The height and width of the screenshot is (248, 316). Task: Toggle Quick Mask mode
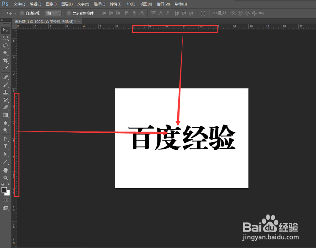(x=5, y=200)
